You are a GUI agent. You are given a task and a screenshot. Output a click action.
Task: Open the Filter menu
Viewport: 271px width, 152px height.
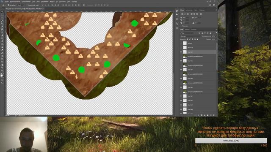coord(52,2)
